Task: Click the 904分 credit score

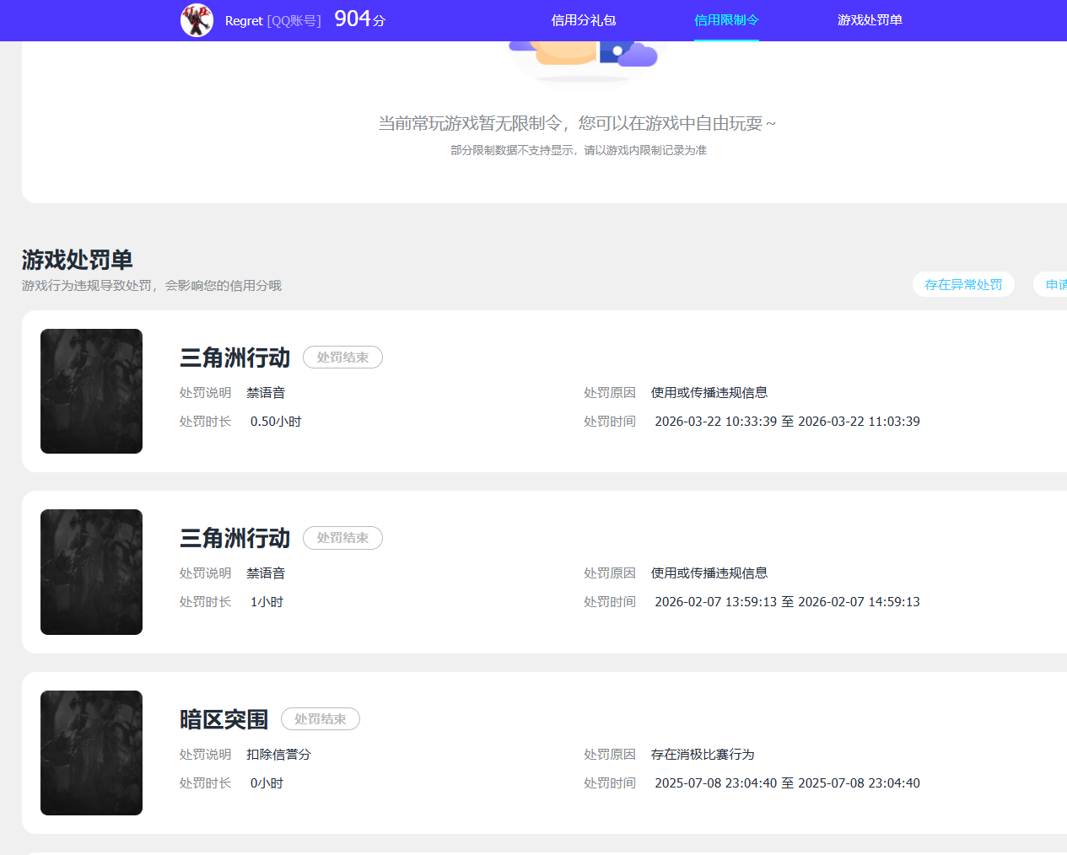Action: coord(359,19)
